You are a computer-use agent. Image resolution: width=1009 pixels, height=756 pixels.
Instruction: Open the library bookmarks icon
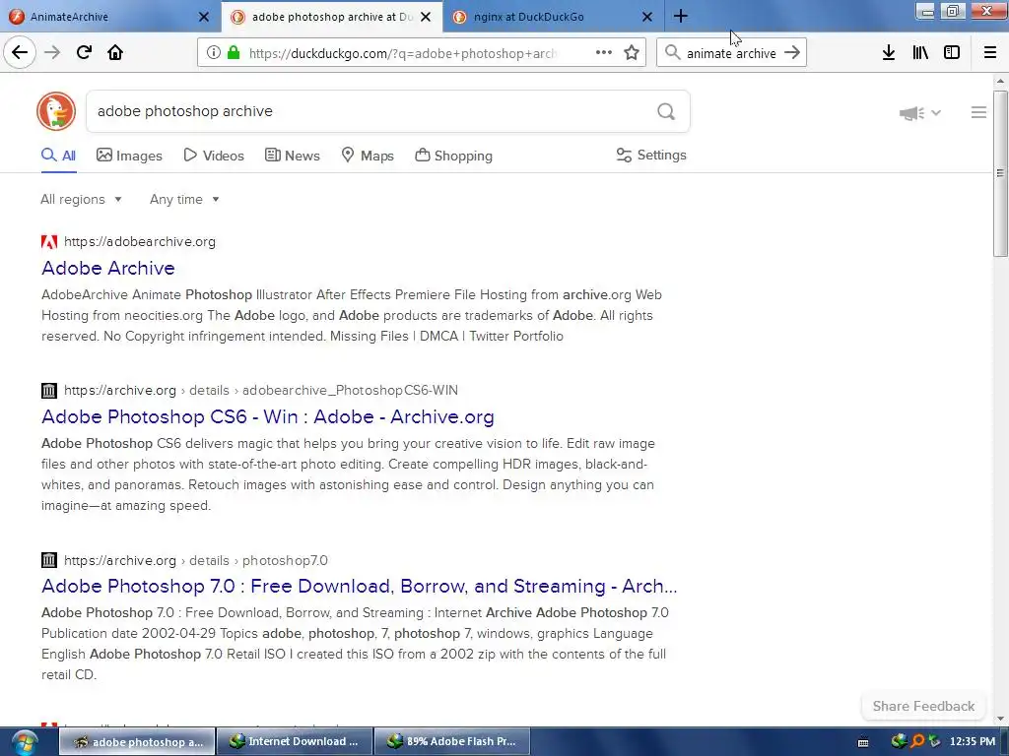pyautogui.click(x=920, y=53)
